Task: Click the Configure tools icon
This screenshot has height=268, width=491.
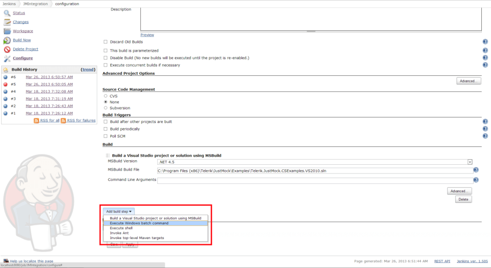Action: pyautogui.click(x=7, y=59)
